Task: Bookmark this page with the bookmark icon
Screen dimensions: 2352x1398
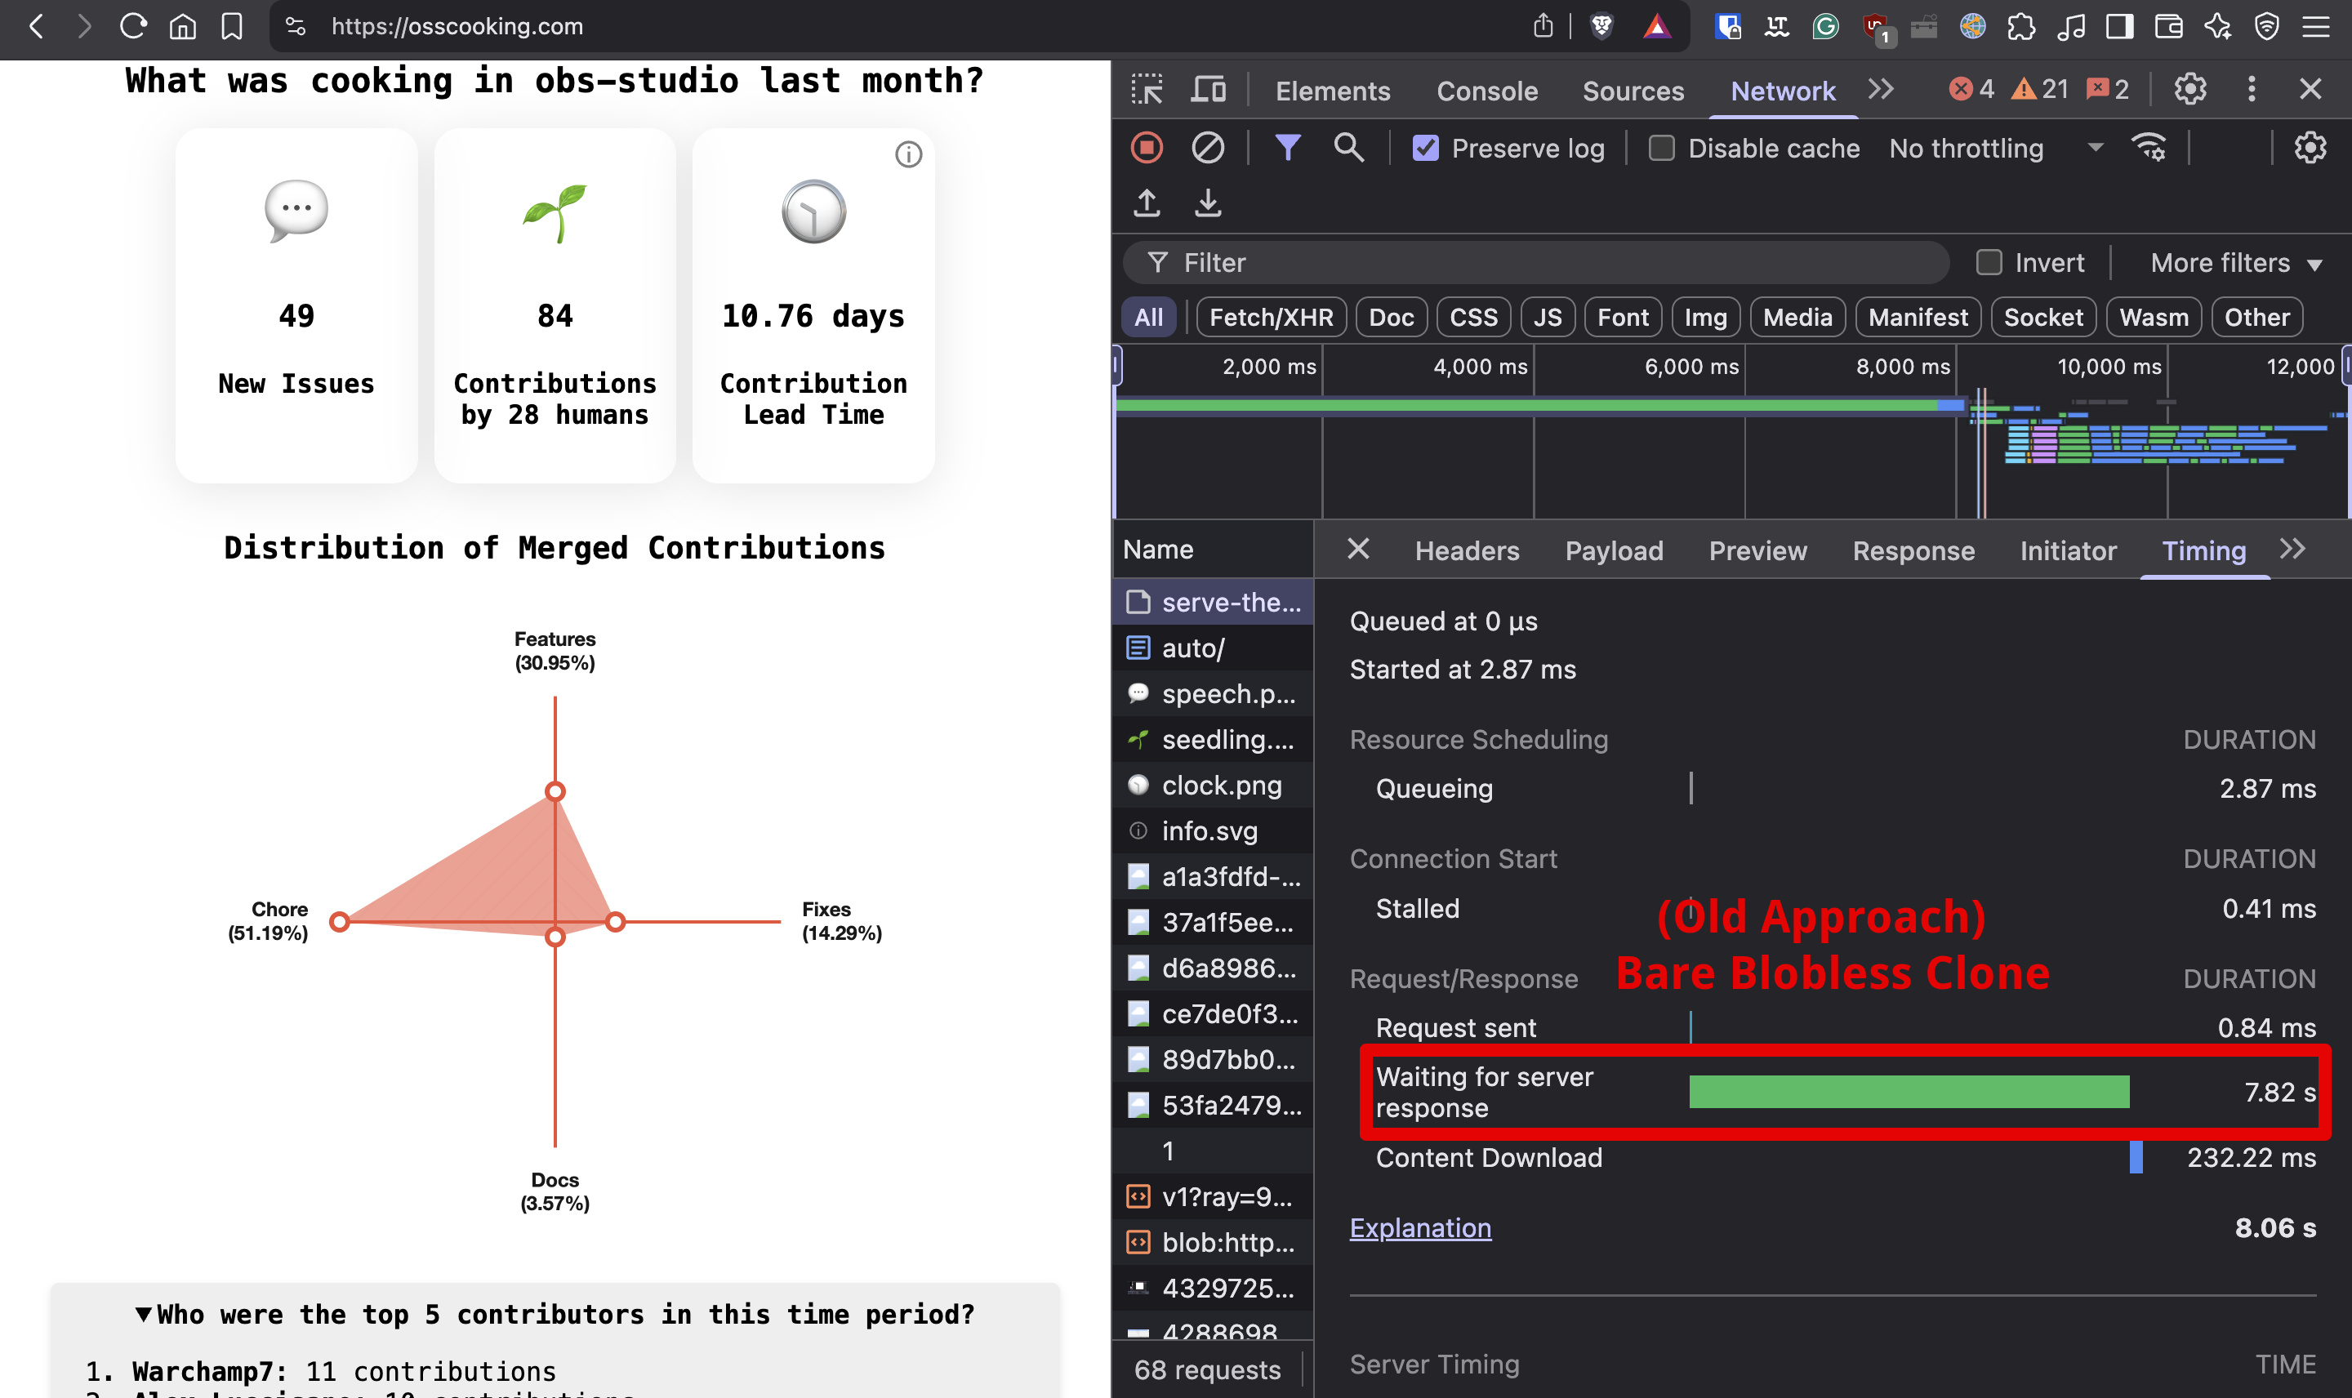Action: 231,25
